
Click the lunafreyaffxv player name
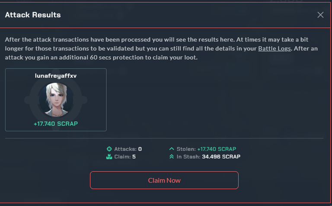click(x=56, y=76)
